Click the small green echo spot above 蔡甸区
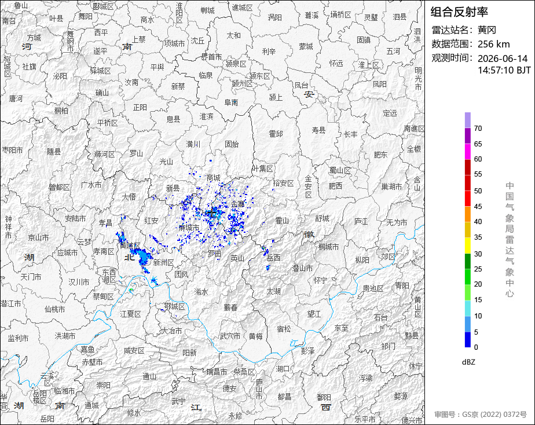This screenshot has height=425, width=535. 131,290
